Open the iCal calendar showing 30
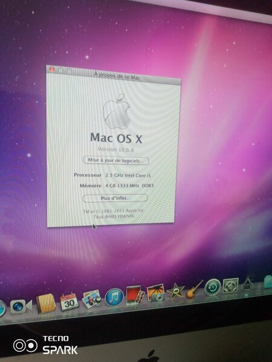Image resolution: width=272 pixels, height=362 pixels. coord(69,302)
